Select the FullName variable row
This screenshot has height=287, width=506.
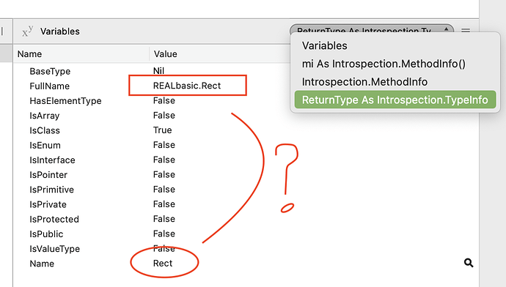(246, 86)
